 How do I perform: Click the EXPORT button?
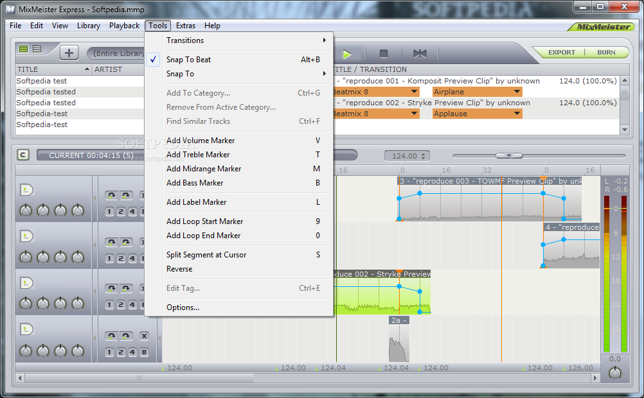(562, 53)
